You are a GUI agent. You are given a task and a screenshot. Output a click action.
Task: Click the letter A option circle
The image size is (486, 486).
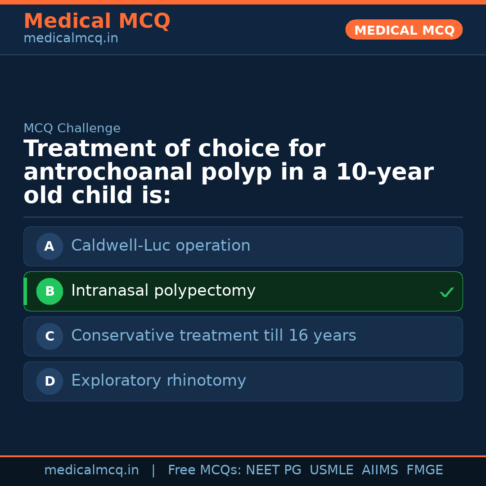(x=49, y=246)
